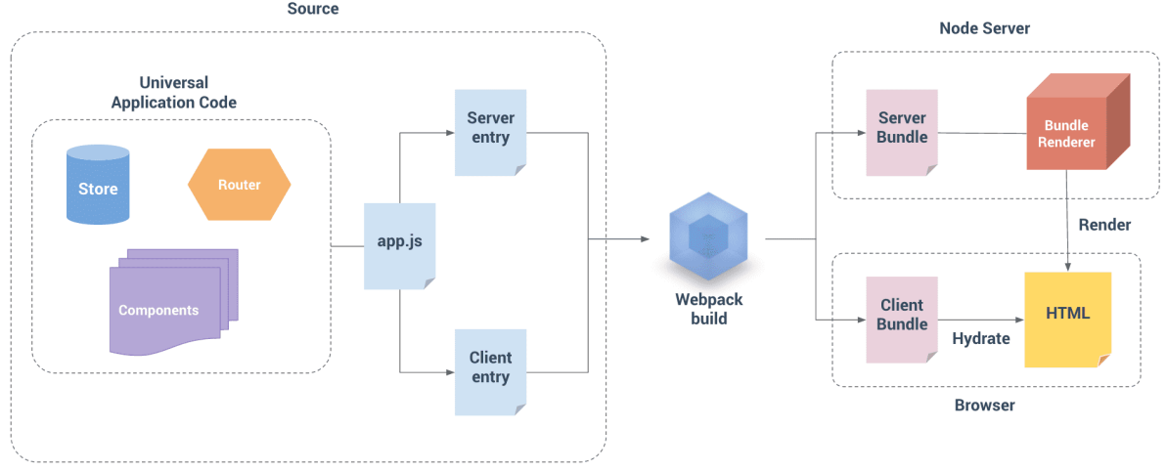The height and width of the screenshot is (471, 1167).
Task: Select the app.js file node
Action: coord(400,245)
